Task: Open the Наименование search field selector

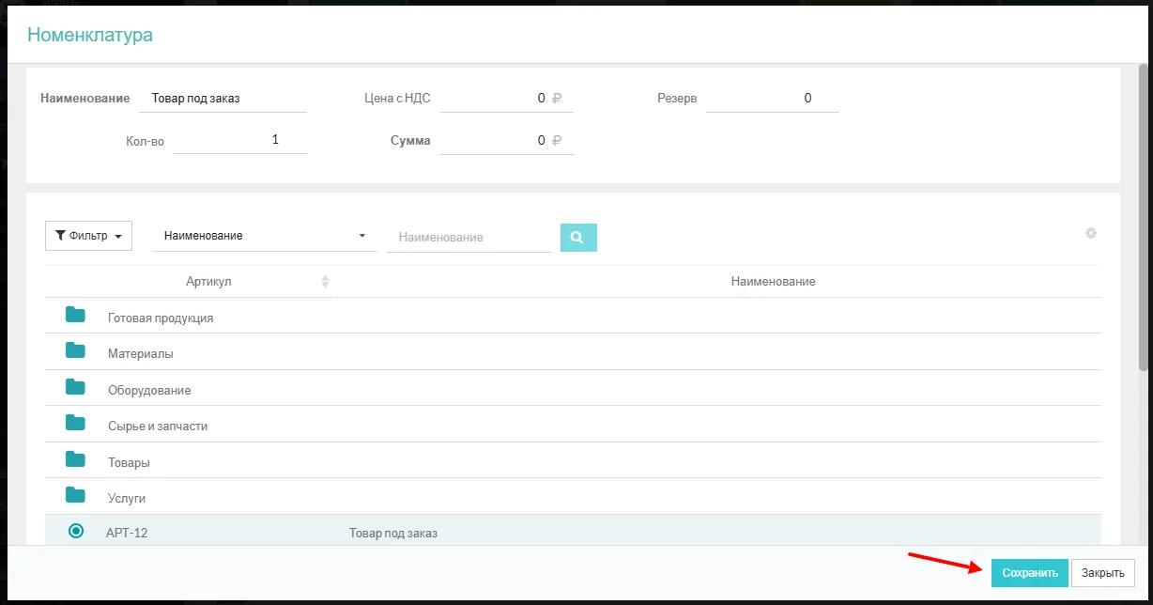Action: click(x=264, y=236)
